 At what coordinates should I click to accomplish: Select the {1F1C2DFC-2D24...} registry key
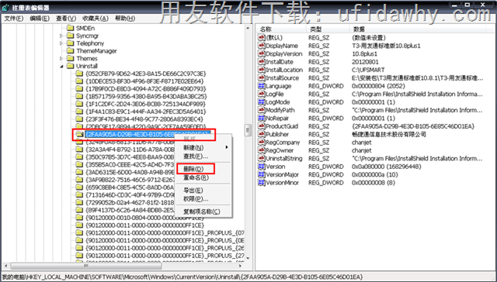[x=145, y=104]
